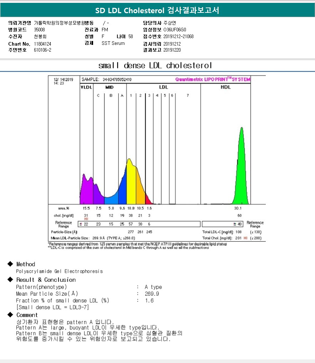Click particle size value '277'
The width and height of the screenshot is (315, 363).
click(131, 232)
